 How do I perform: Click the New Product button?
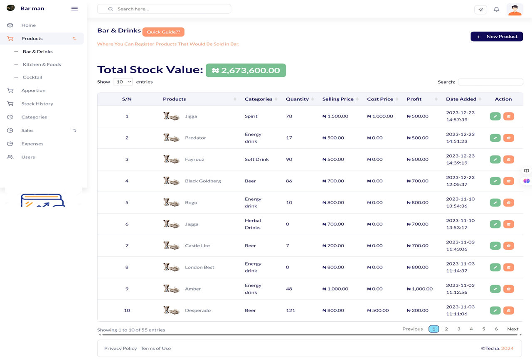click(x=496, y=36)
